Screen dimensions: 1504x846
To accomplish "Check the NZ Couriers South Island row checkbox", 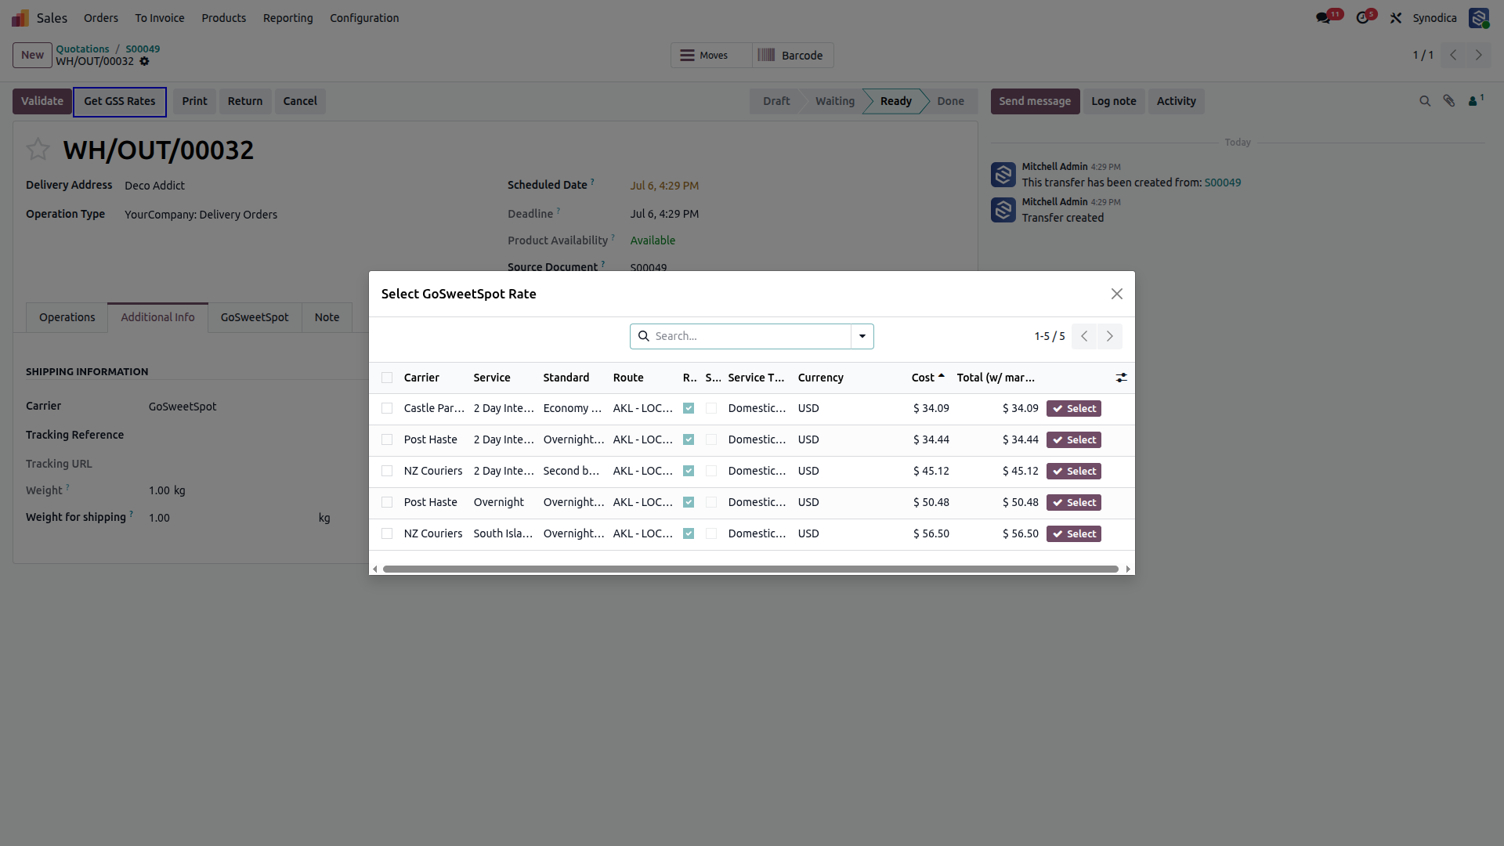I will pyautogui.click(x=387, y=533).
